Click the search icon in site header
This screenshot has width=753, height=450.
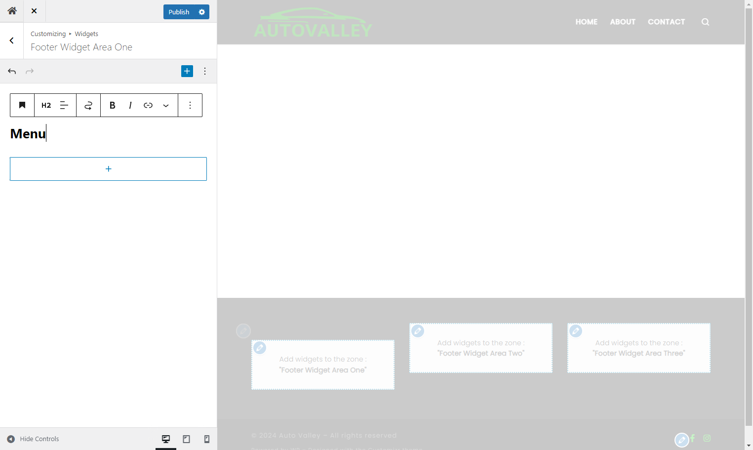705,22
